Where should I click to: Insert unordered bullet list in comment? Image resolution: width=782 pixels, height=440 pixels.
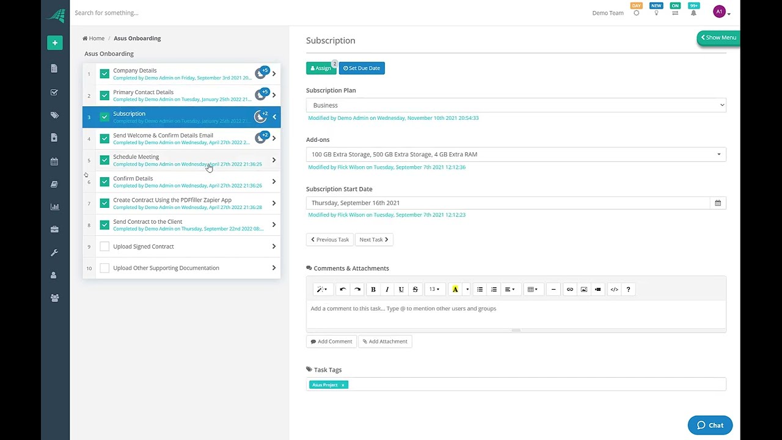(480, 290)
